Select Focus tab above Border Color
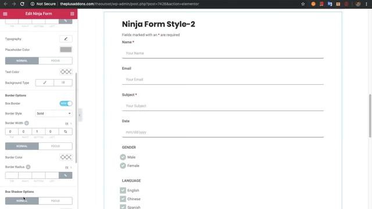This screenshot has width=372, height=209. click(56, 146)
